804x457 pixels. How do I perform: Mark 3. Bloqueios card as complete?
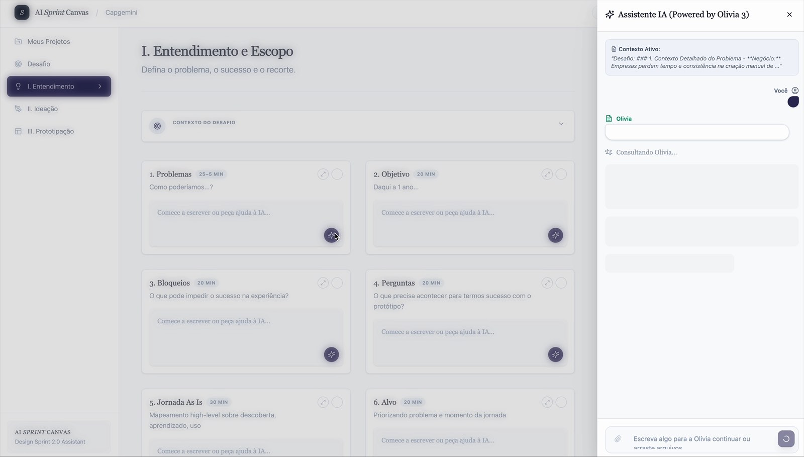pyautogui.click(x=337, y=283)
